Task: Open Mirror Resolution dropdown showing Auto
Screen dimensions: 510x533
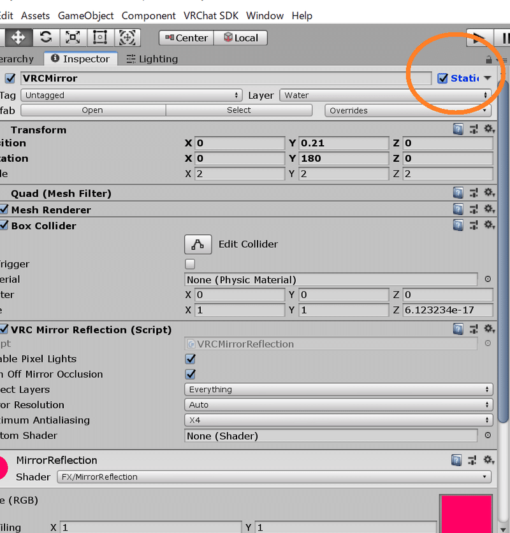Action: point(339,404)
